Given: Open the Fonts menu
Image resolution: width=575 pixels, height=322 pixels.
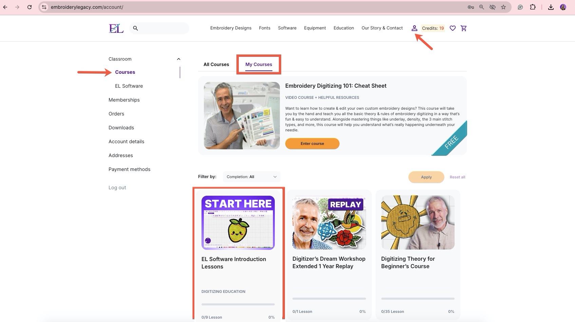Looking at the screenshot, I should [265, 28].
